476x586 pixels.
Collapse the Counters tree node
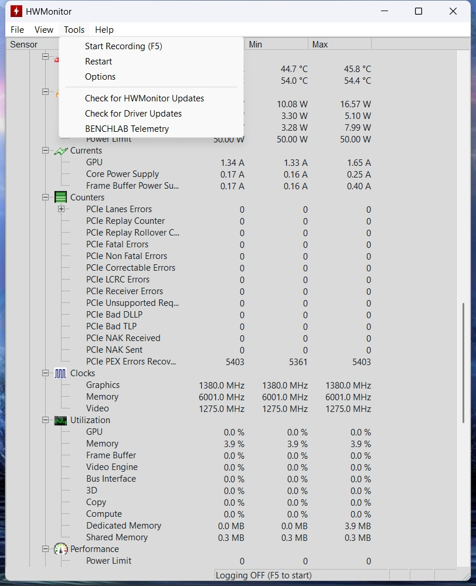pyautogui.click(x=45, y=197)
